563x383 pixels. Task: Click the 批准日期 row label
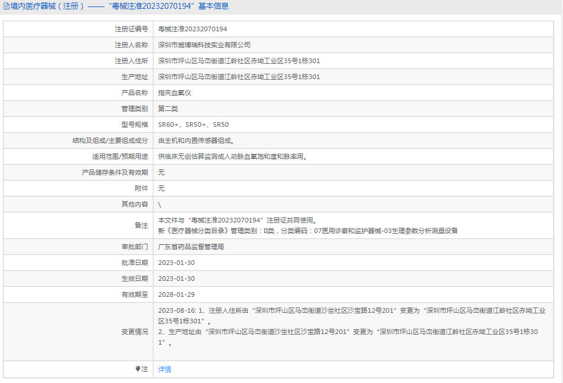pyautogui.click(x=135, y=263)
